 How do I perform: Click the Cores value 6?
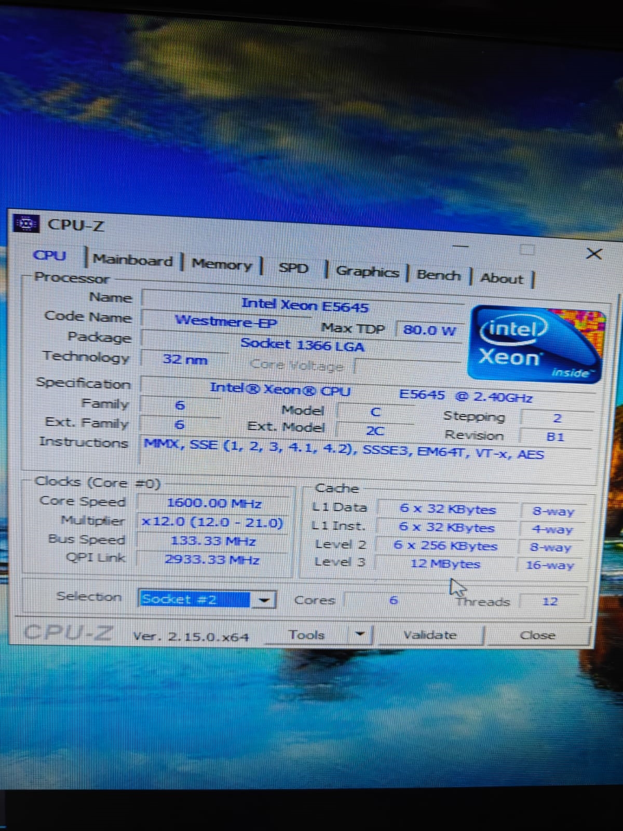pos(394,600)
